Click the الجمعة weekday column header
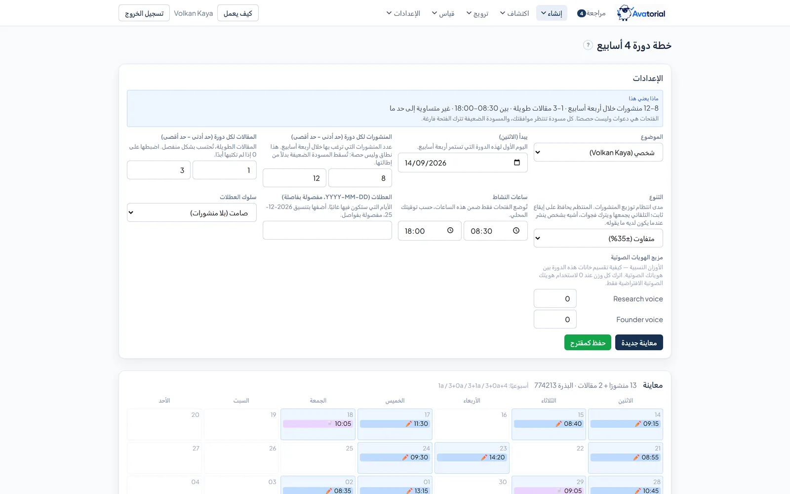The height and width of the screenshot is (494, 790). pos(318,401)
